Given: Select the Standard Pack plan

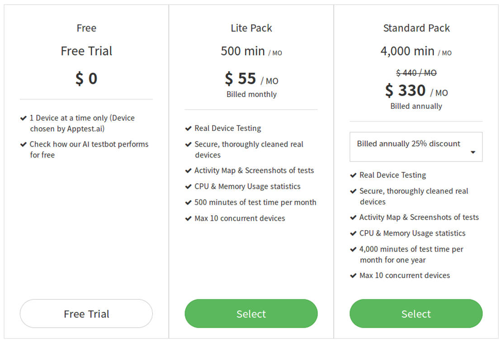Looking at the screenshot, I should [416, 314].
